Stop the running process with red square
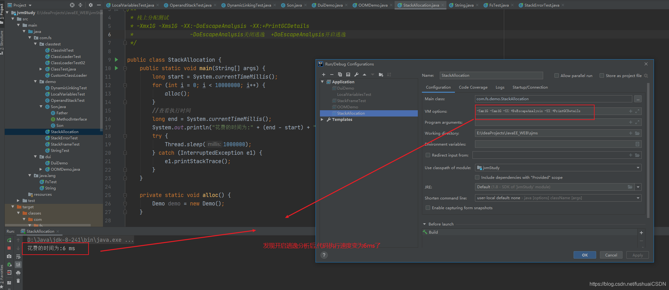The height and width of the screenshot is (290, 669). (9, 248)
